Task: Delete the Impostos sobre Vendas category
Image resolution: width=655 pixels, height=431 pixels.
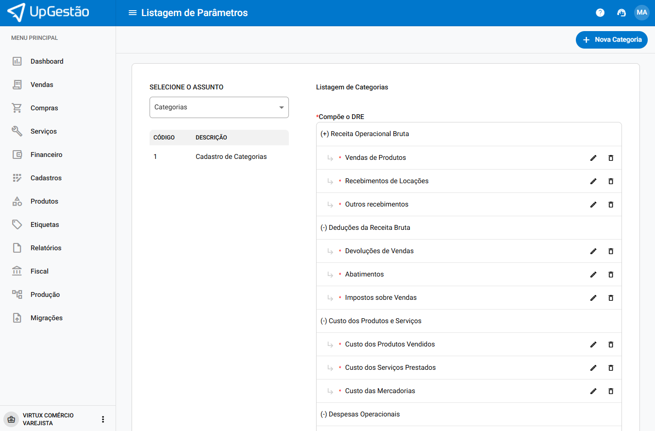Action: coord(611,298)
